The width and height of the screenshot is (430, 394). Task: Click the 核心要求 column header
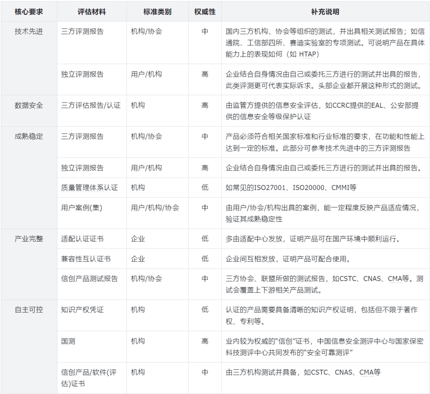pyautogui.click(x=29, y=12)
